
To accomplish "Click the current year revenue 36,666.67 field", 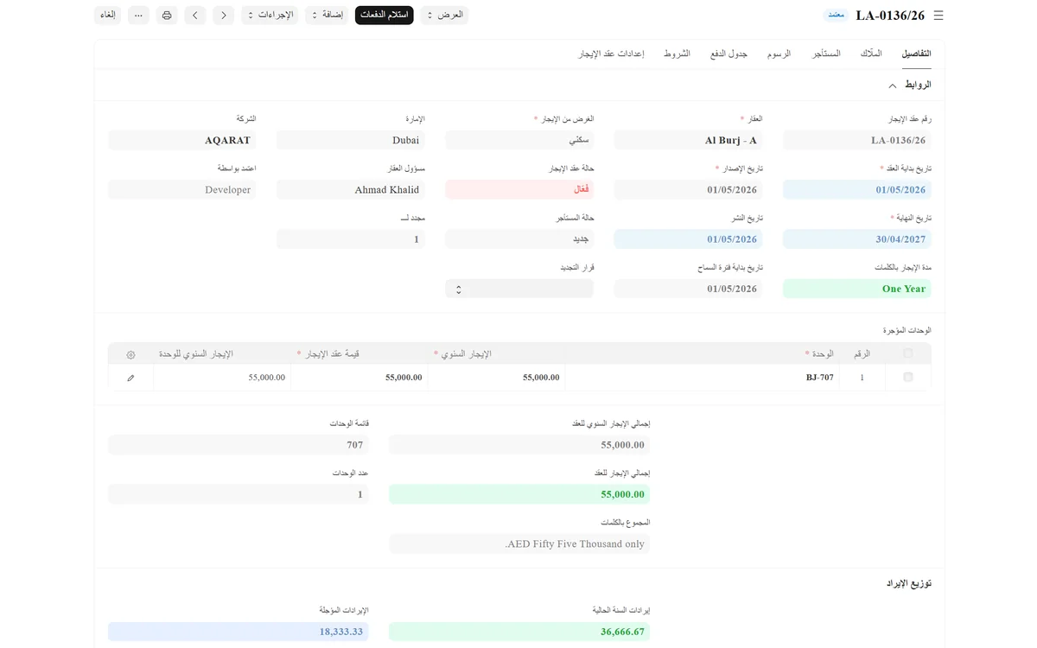I will [x=519, y=632].
